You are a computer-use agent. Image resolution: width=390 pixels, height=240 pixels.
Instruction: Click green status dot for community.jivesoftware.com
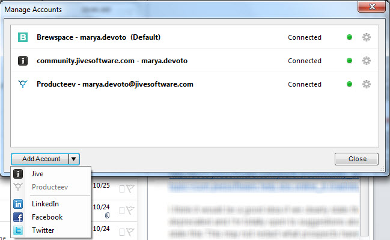click(349, 61)
